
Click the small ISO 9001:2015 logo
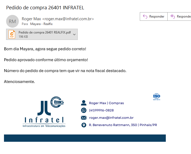[157, 97]
